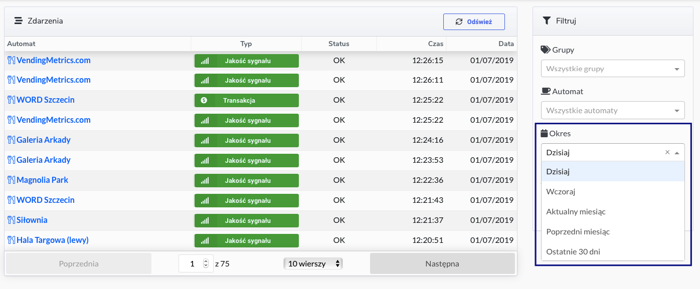Choose Aktualny miesiąc period option

point(613,211)
